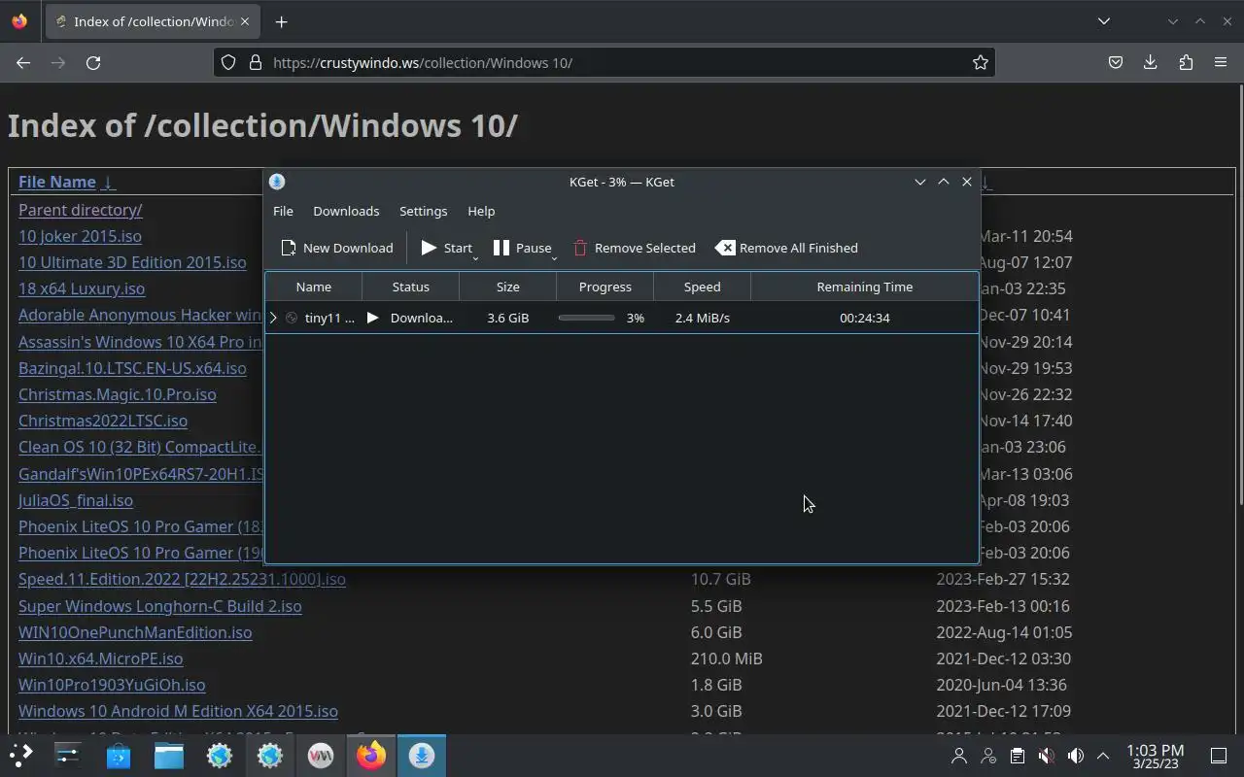Click the Progress column header
Viewport: 1244px width, 777px height.
coord(605,287)
